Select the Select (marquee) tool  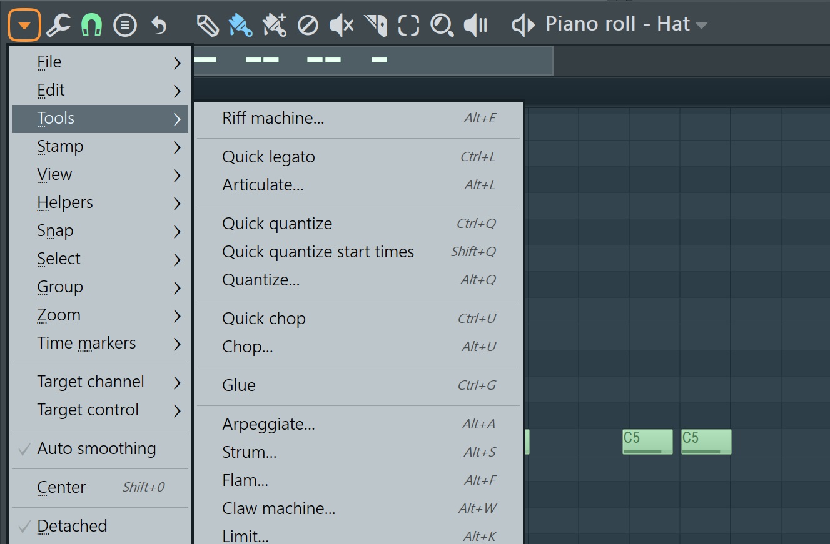[x=408, y=24]
